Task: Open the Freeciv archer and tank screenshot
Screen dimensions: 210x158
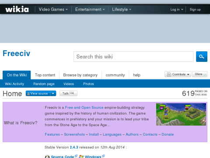Action: (181, 114)
